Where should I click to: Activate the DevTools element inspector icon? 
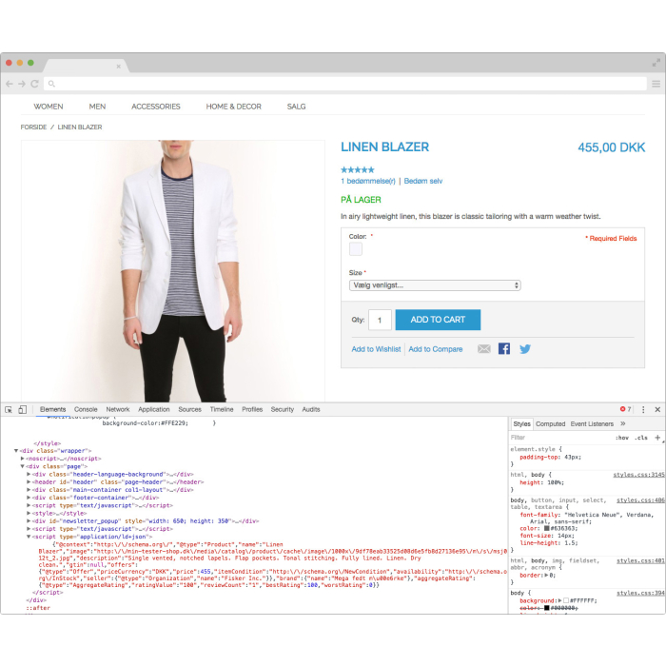pos(9,409)
